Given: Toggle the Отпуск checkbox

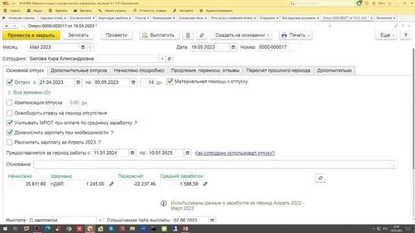Looking at the screenshot, I should (x=10, y=82).
